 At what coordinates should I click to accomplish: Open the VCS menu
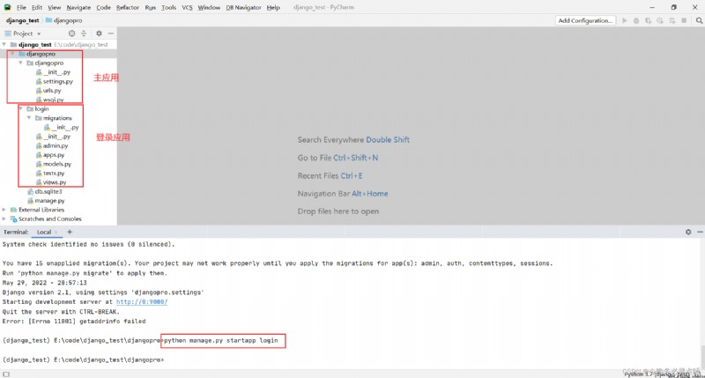[187, 8]
